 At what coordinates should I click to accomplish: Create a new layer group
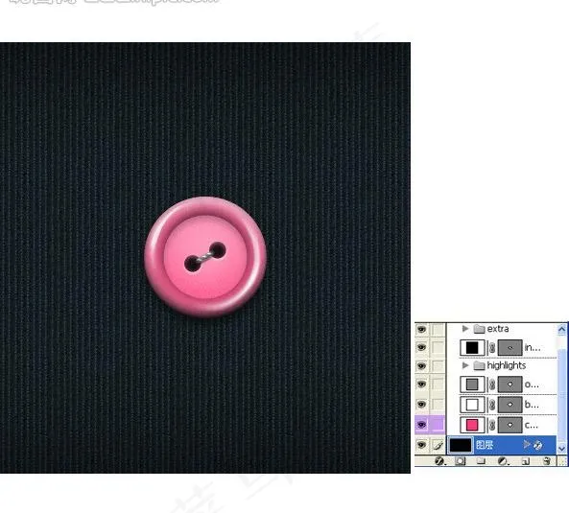[x=481, y=461]
